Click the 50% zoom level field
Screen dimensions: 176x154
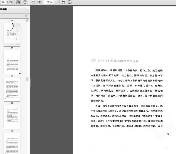coord(48,2)
